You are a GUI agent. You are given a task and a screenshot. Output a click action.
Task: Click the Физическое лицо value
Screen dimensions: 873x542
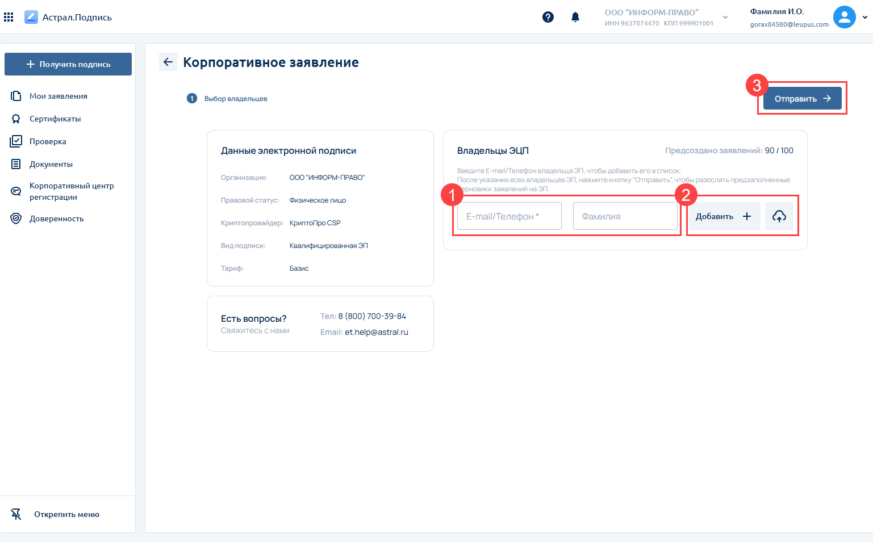coord(318,200)
